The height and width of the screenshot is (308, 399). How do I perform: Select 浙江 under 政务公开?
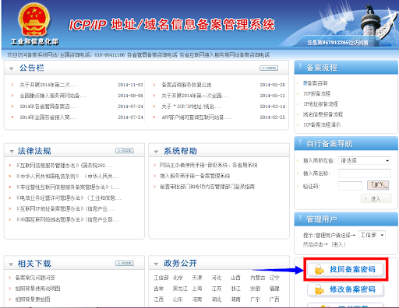click(x=235, y=289)
